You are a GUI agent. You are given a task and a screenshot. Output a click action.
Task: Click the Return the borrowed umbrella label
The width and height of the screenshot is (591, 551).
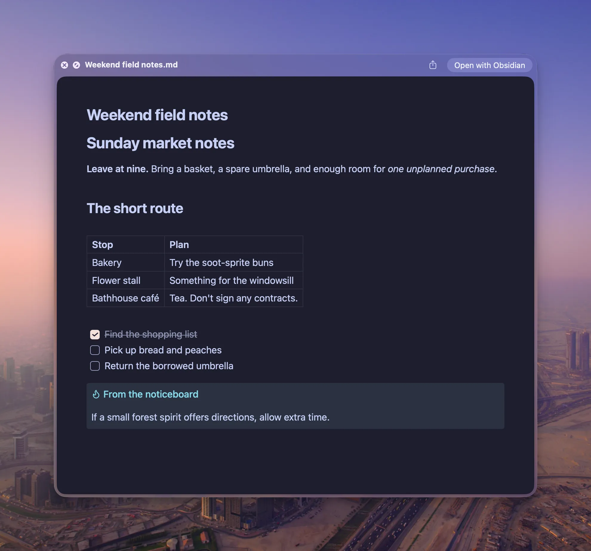click(x=169, y=366)
